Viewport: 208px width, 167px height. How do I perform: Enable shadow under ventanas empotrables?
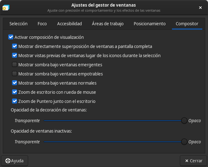[15, 74]
